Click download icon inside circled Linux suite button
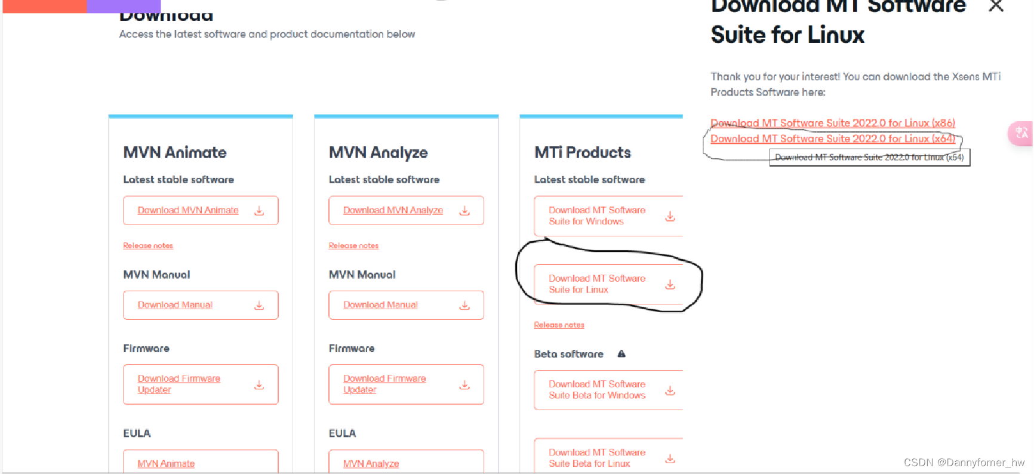This screenshot has height=474, width=1034. tap(670, 284)
